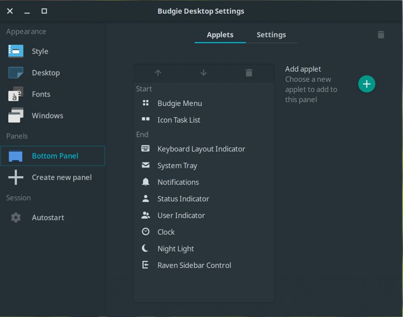Viewport: 403px width, 317px height.
Task: Select the Night Light applet text
Action: coord(176,249)
